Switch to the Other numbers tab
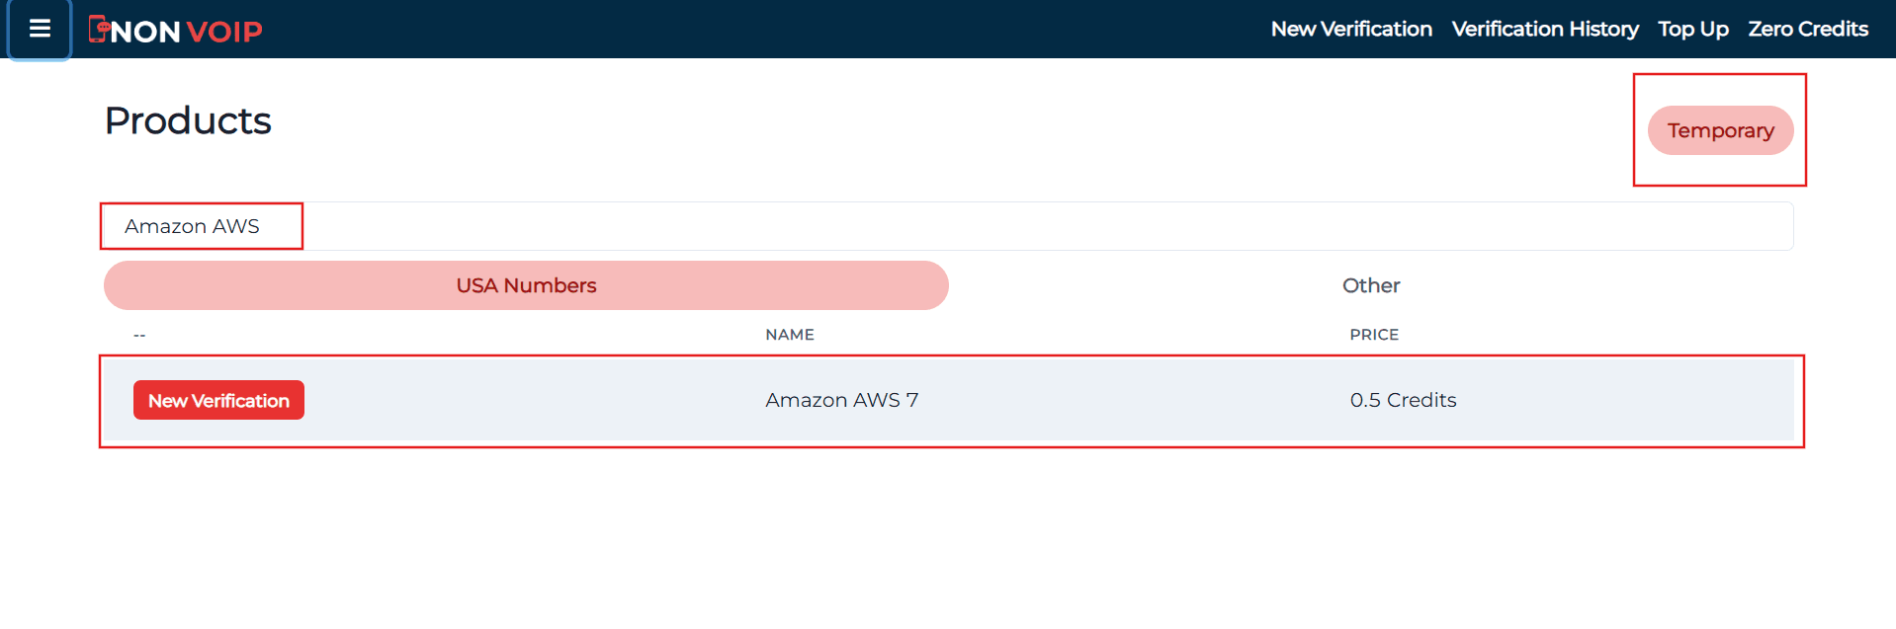The image size is (1896, 629). pos(1370,285)
